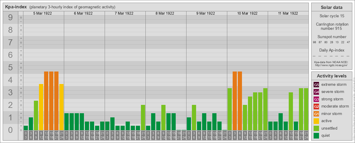Click the 'Solar cycle 15' text
Viewport: 355px width, 143px height.
pyautogui.click(x=331, y=16)
